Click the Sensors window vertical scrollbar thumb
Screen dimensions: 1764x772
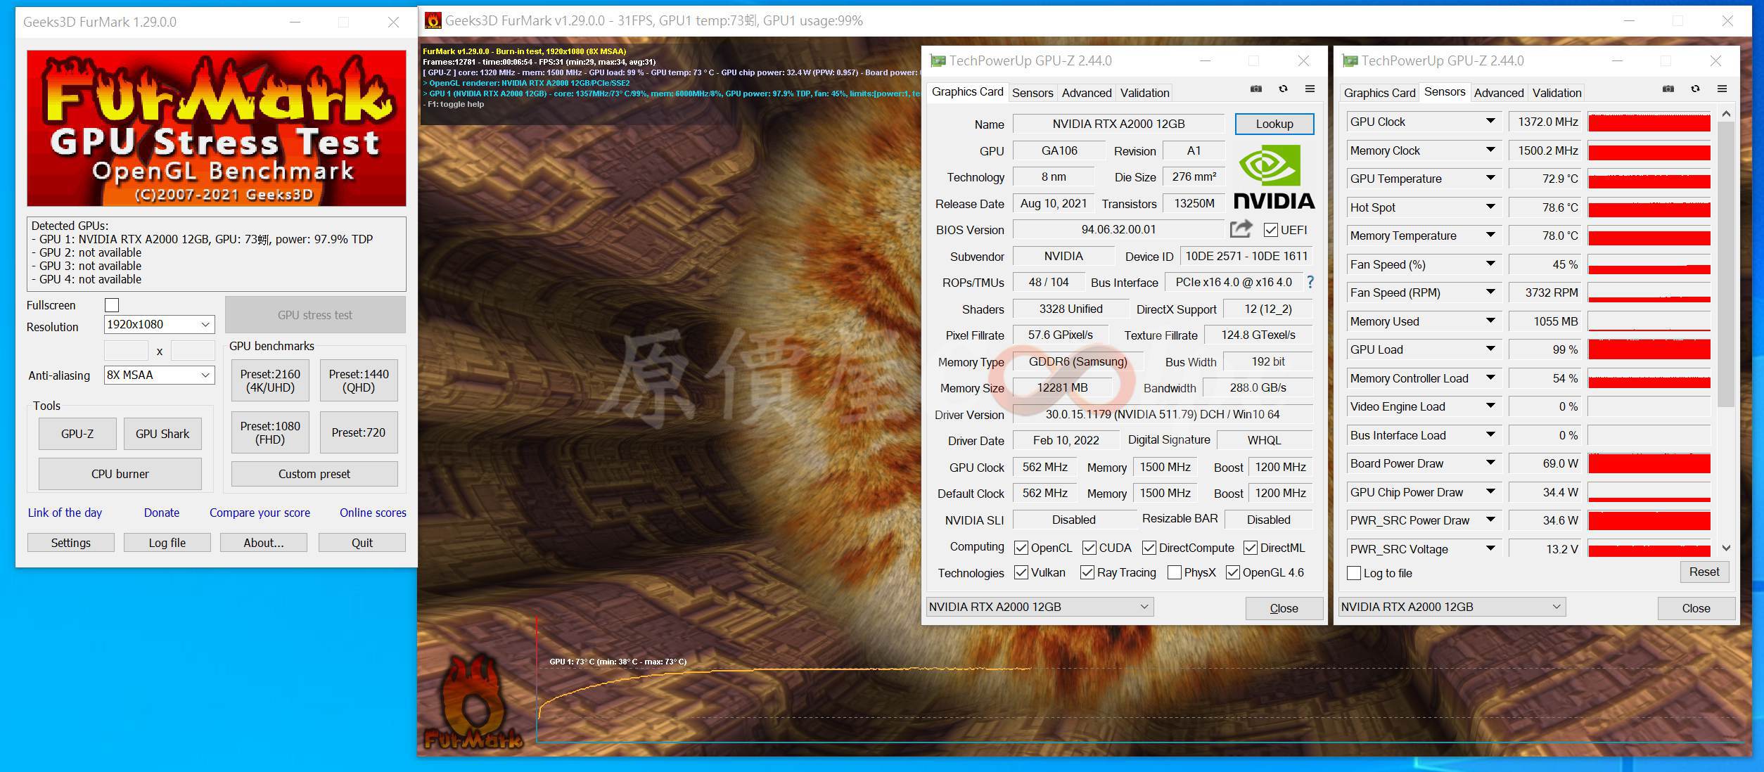click(1725, 264)
